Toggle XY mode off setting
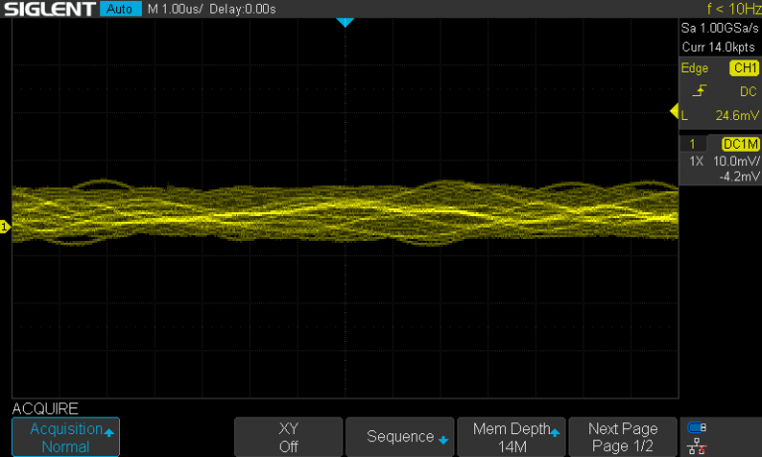 [288, 437]
